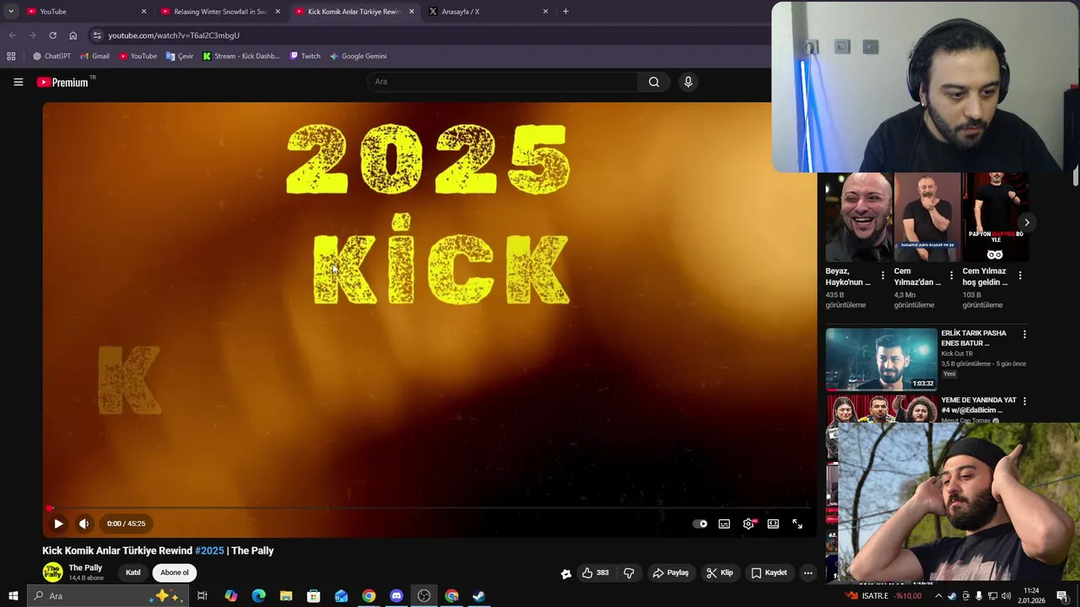Type in the YouTube Ara search field
Screen dimensions: 1080x607
(x=503, y=82)
